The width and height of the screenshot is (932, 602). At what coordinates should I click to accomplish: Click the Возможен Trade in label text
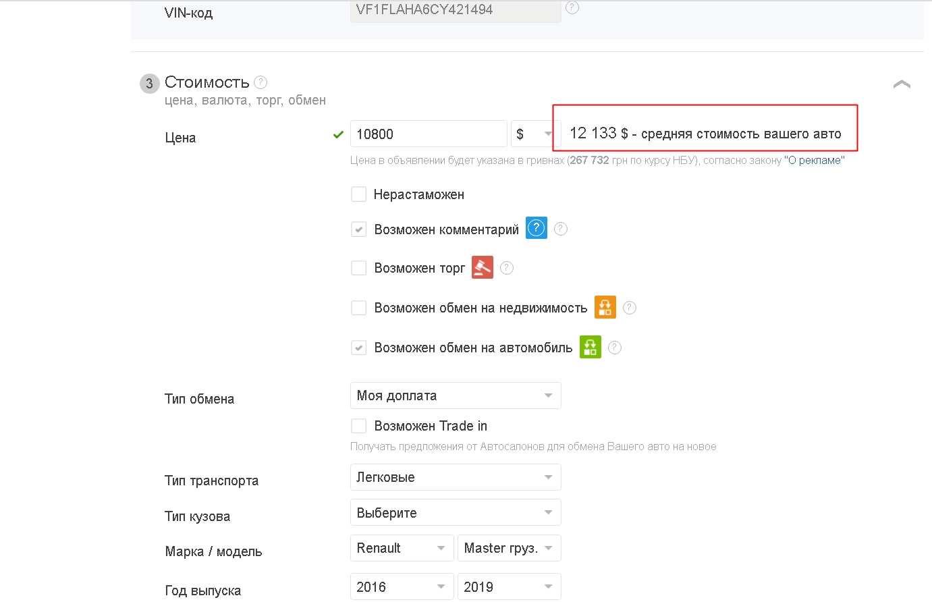tap(431, 426)
